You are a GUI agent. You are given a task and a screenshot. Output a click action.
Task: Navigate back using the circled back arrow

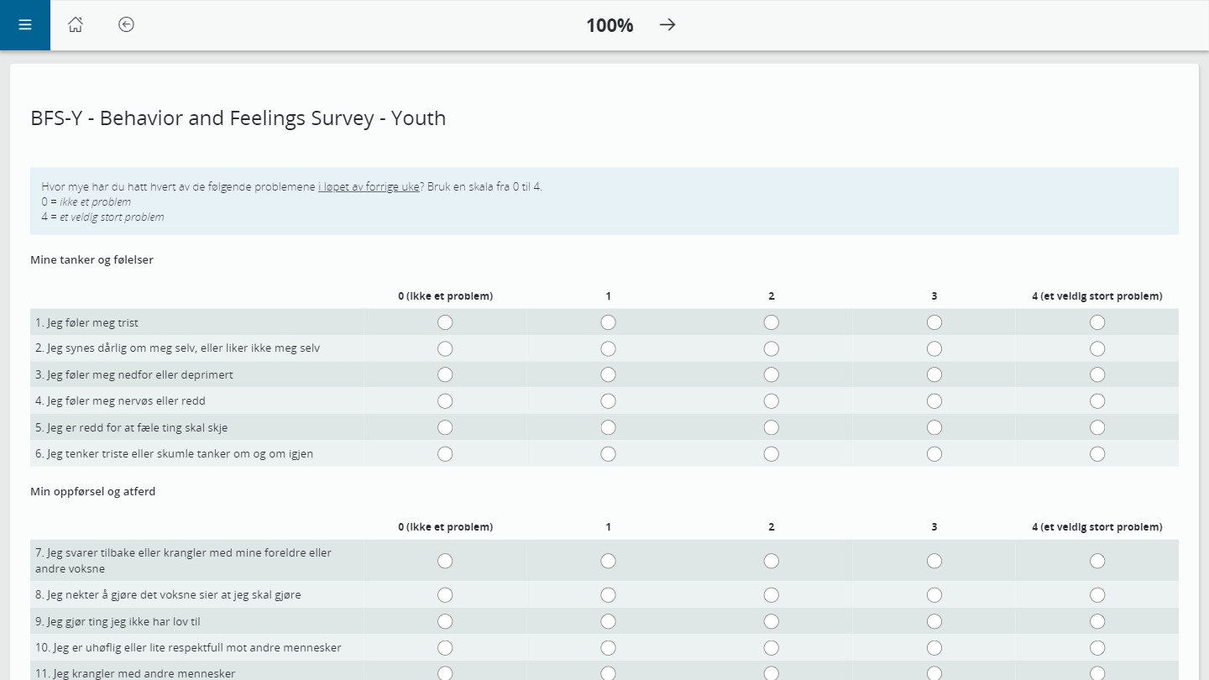pyautogui.click(x=126, y=25)
